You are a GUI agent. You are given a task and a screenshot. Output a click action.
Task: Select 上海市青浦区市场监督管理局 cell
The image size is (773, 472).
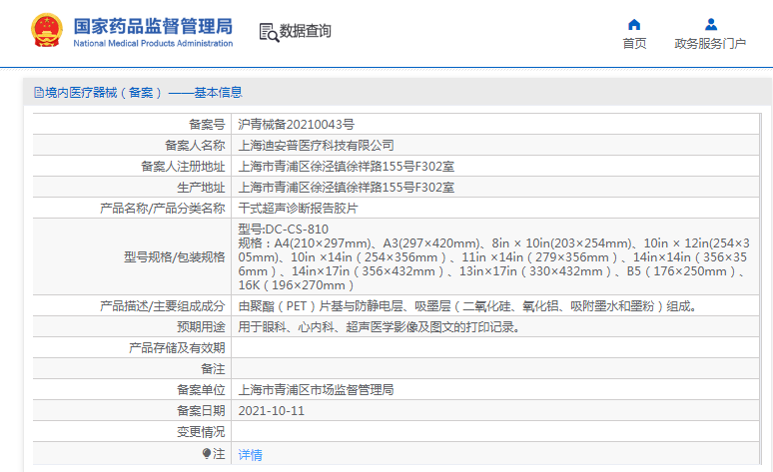(495, 390)
